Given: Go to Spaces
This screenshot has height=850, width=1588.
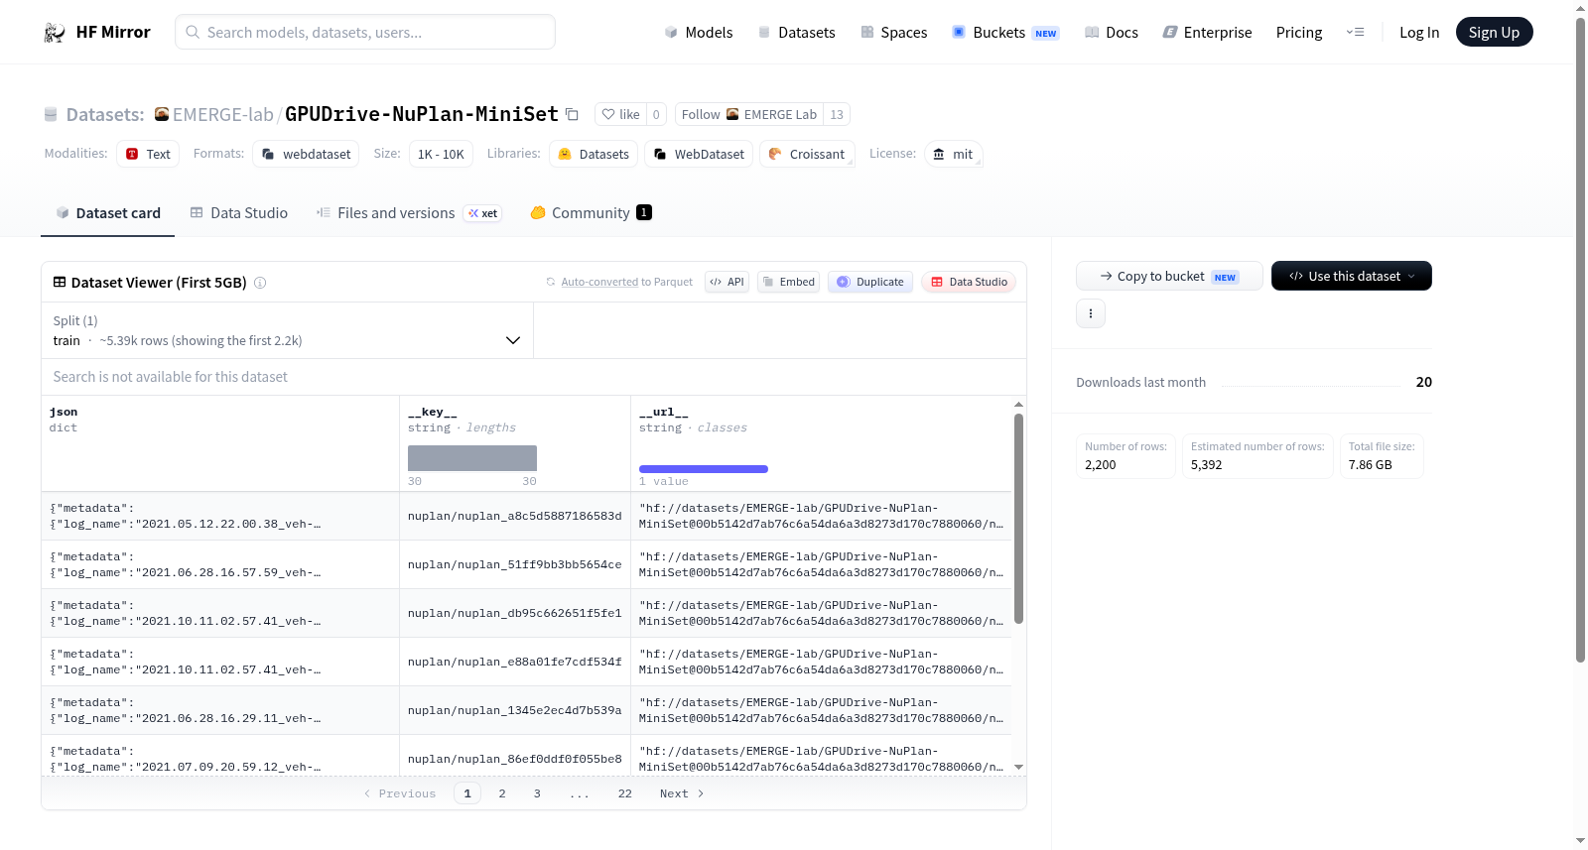Looking at the screenshot, I should pos(893,33).
